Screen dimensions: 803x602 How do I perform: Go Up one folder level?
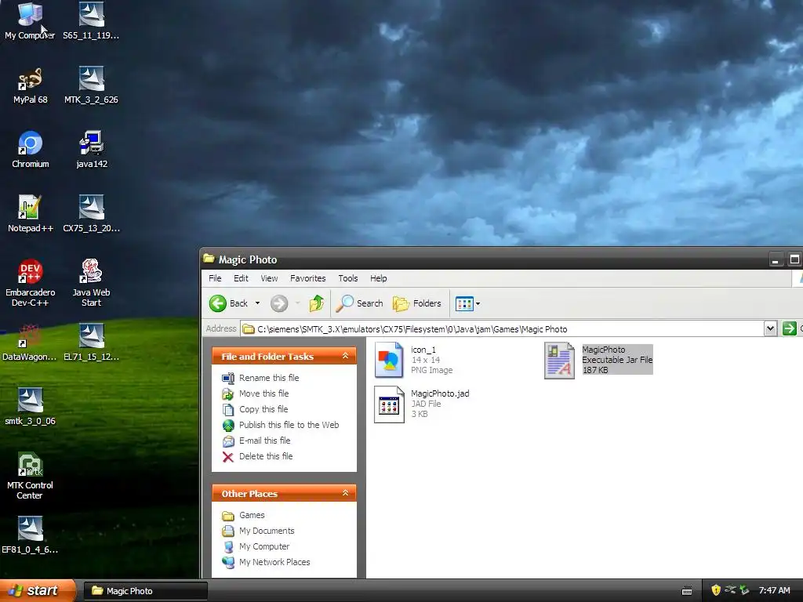click(317, 303)
